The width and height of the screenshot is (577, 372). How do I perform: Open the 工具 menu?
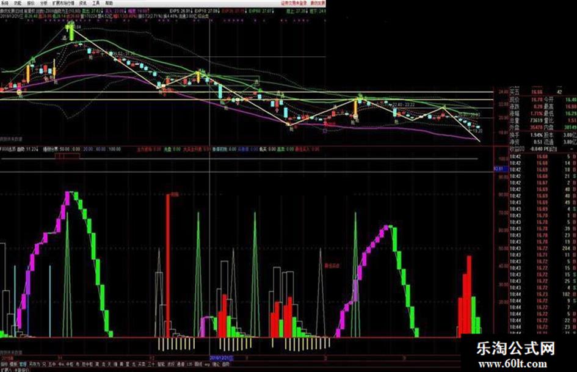[x=96, y=3]
